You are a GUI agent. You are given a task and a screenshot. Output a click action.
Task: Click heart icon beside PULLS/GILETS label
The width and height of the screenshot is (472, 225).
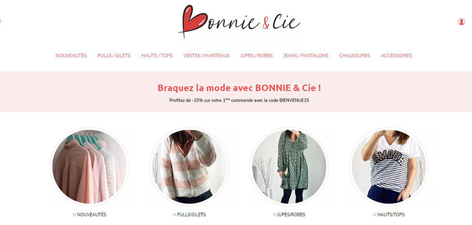coord(174,215)
